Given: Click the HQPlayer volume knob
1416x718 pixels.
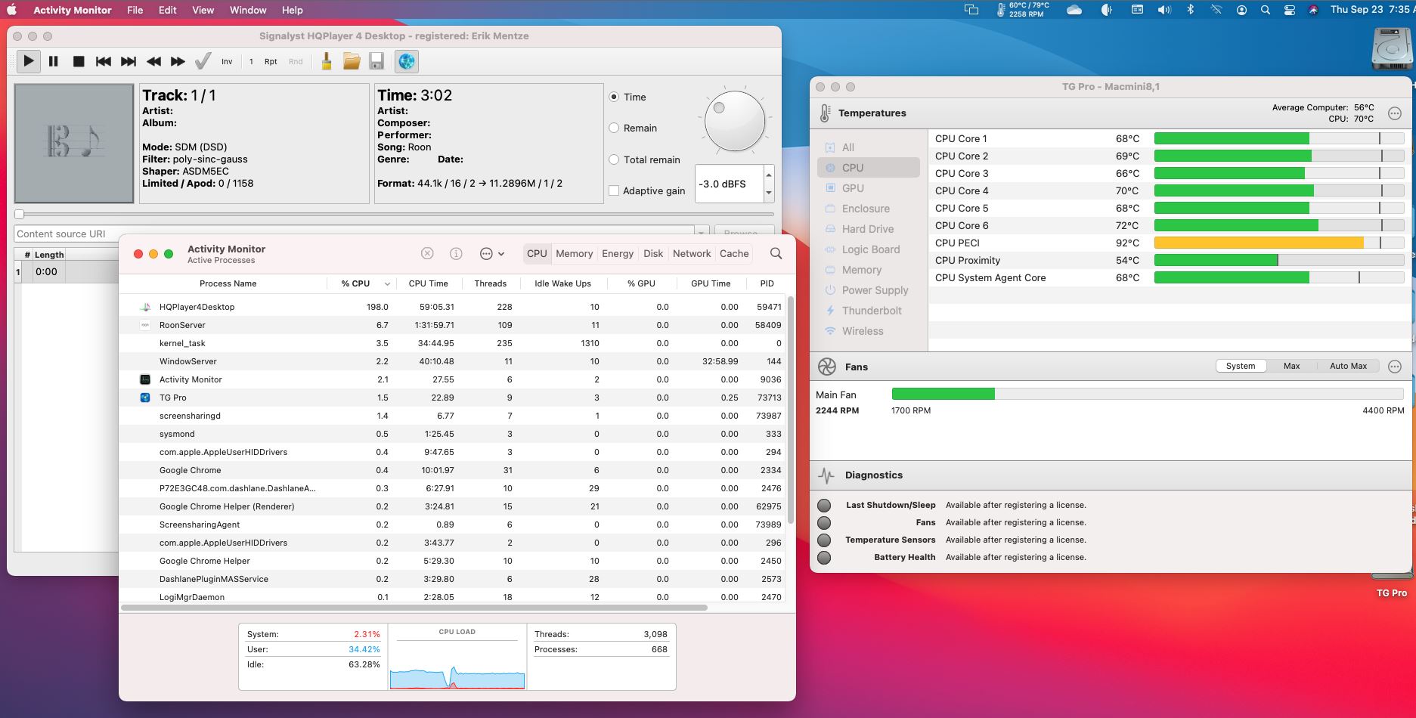Looking at the screenshot, I should click(734, 121).
